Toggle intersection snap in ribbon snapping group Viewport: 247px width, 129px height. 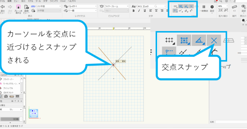(191, 6)
